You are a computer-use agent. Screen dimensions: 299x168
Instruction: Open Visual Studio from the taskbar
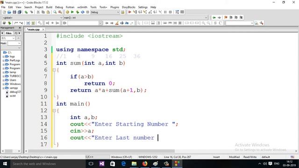102,164
